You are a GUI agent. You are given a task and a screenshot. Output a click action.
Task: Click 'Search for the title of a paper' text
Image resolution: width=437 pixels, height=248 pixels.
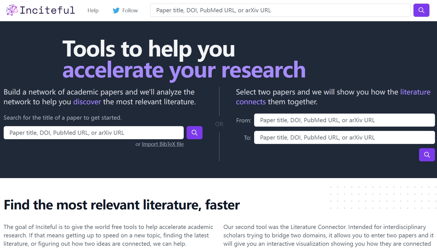click(62, 118)
